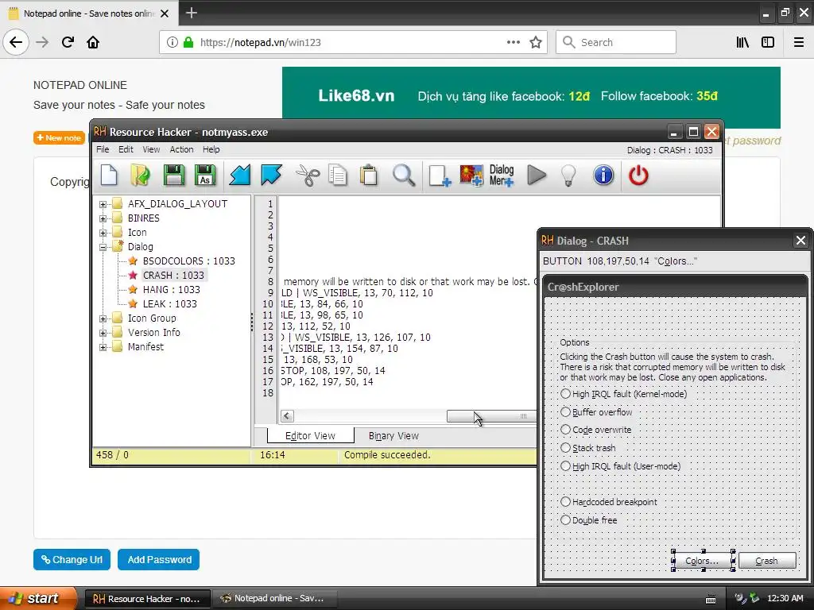The height and width of the screenshot is (610, 814).
Task: Open Firefox Library icon
Action: pos(742,42)
